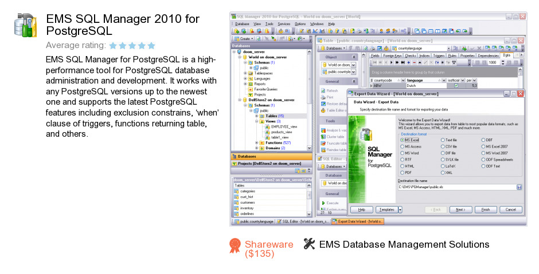The width and height of the screenshot is (539, 274).
Task: Open the Tools menu
Action: [269, 24]
